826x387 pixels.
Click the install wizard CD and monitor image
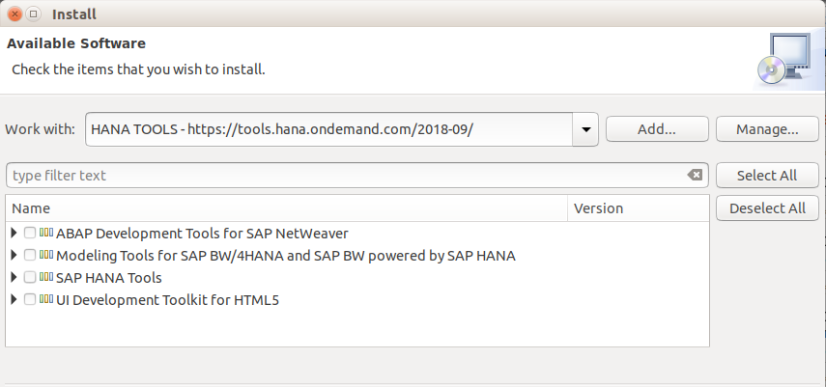783,59
